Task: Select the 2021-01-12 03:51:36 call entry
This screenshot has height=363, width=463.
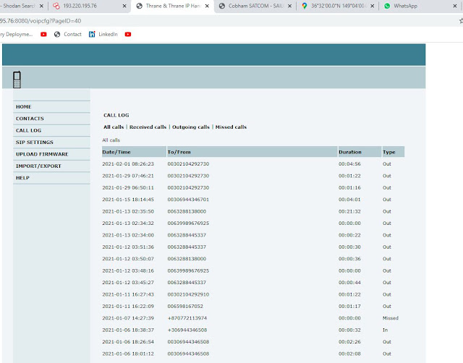Action: [253, 247]
